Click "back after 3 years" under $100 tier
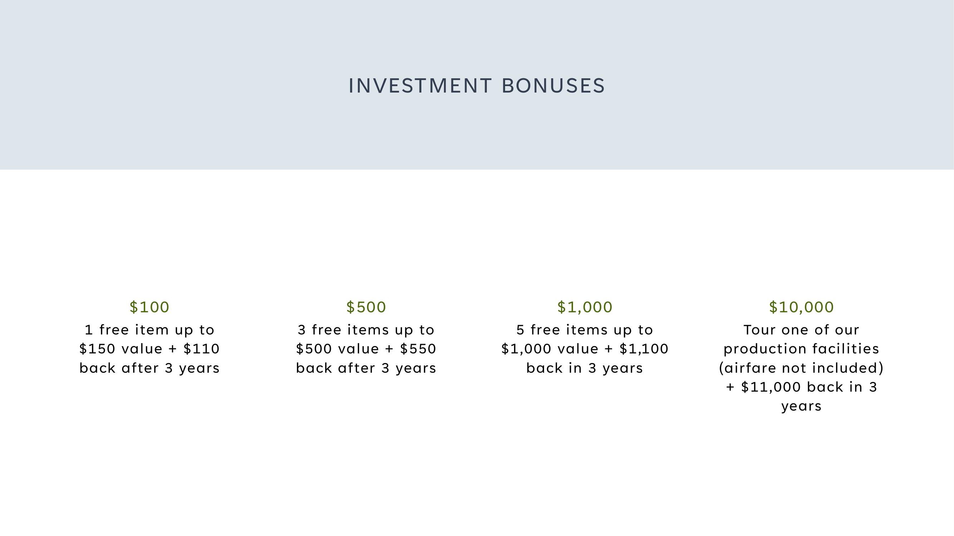 [150, 368]
